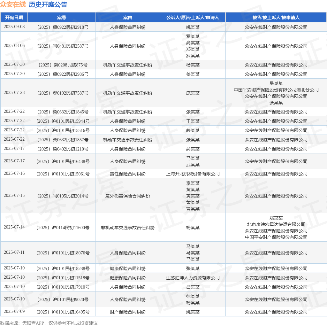Select plaintiff 吕某某
Screen dimensions: 327x326
pos(193,287)
